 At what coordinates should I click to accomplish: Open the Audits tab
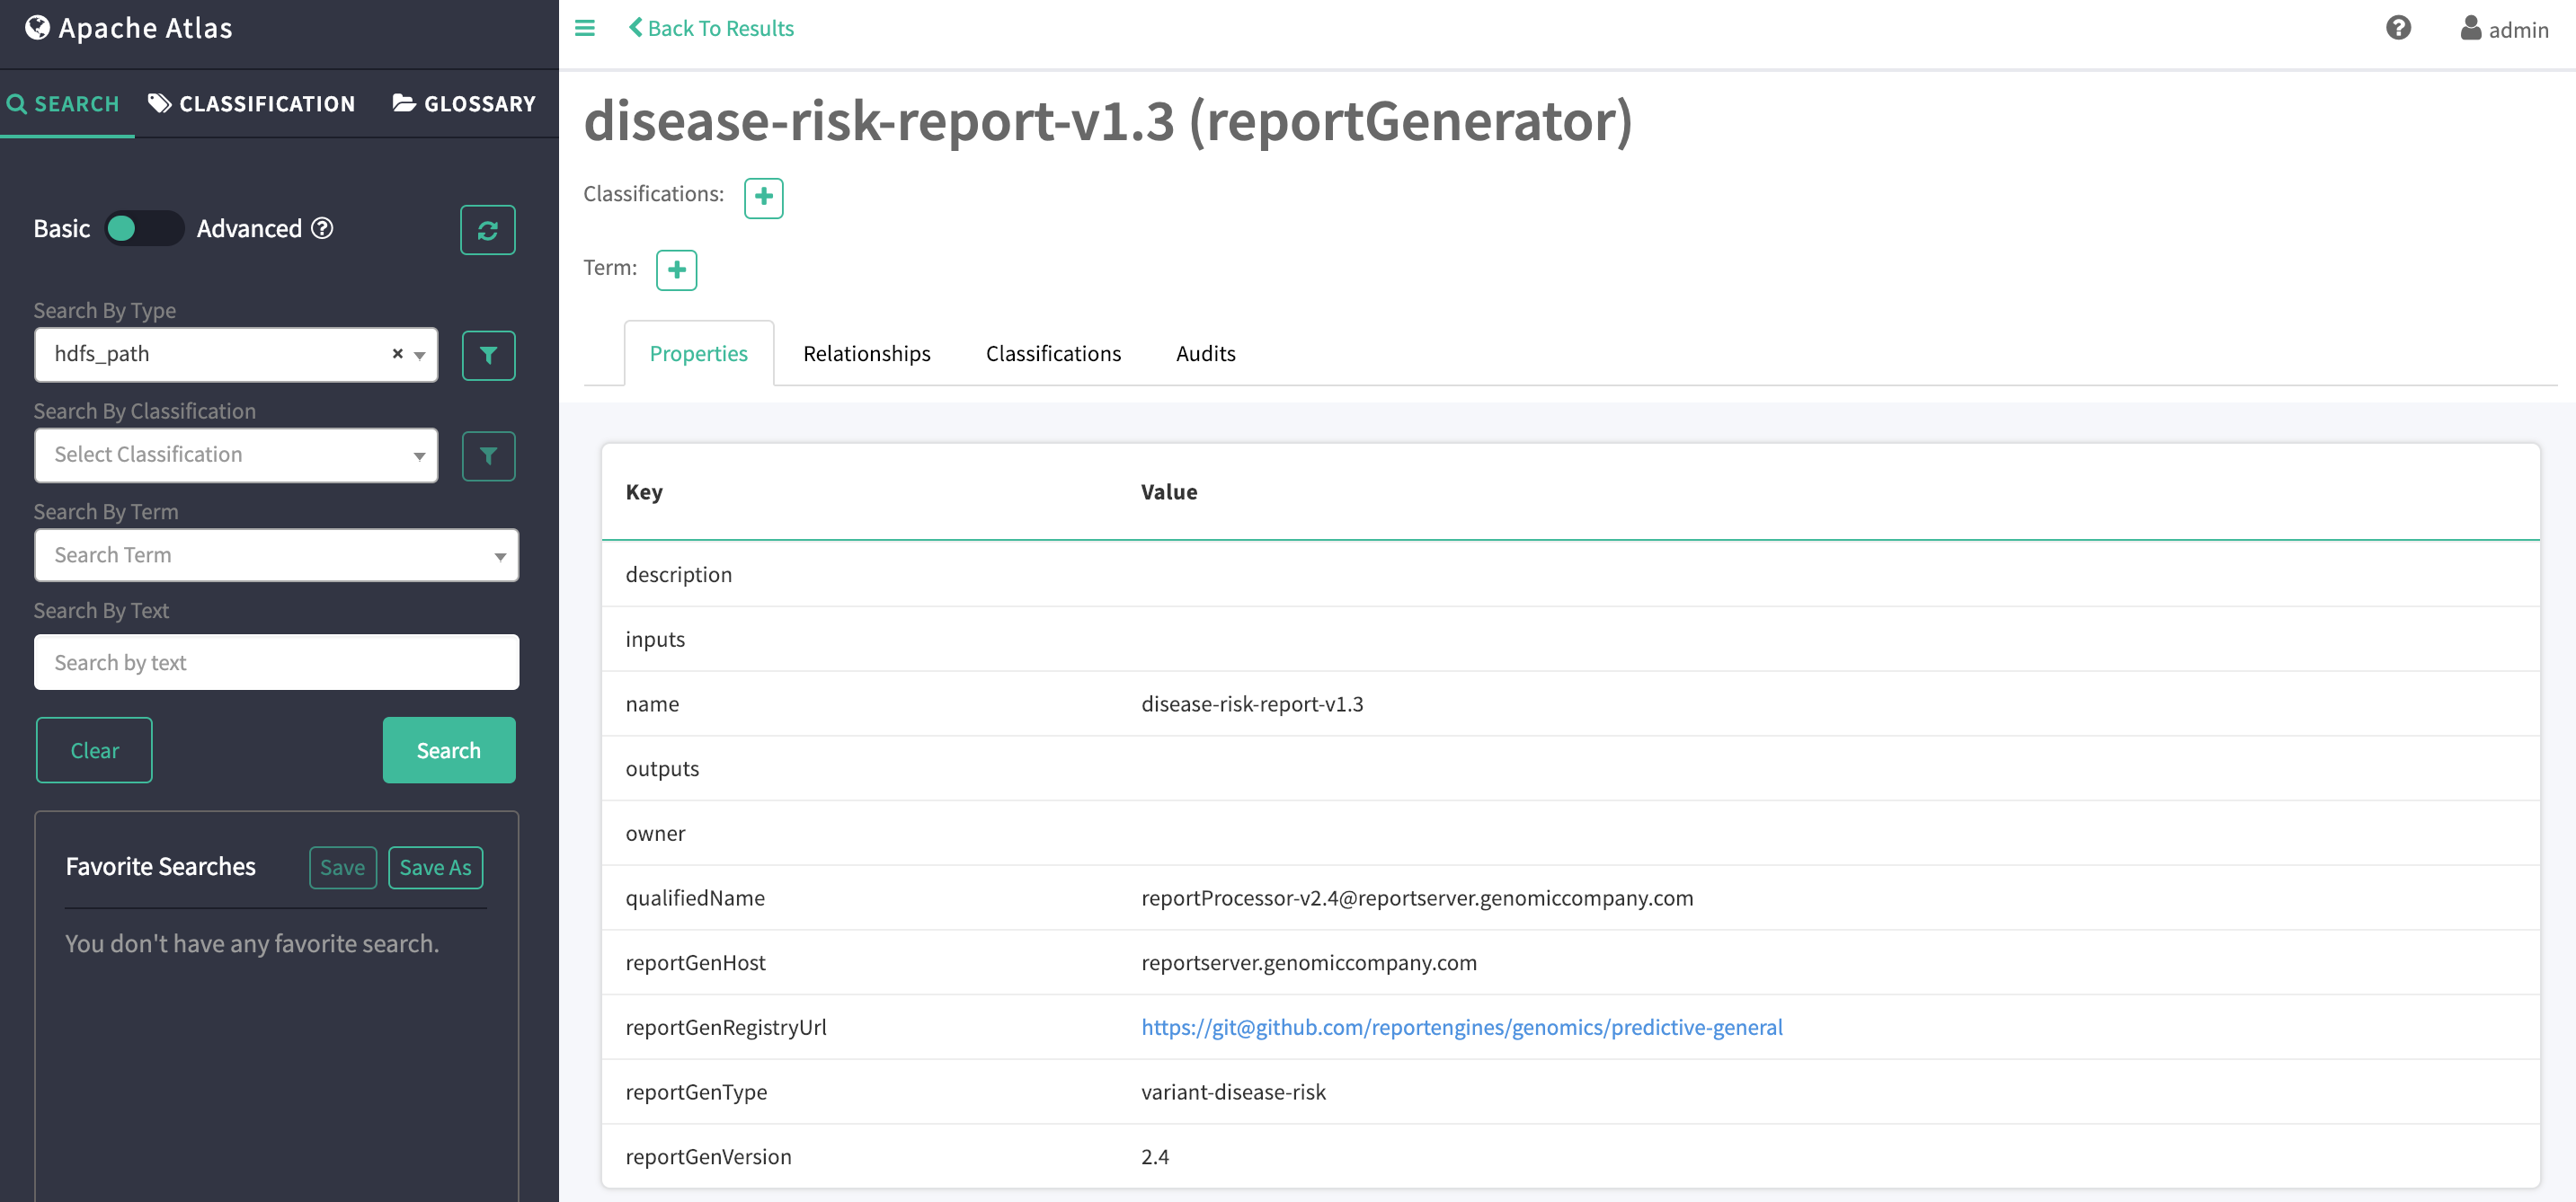(1205, 353)
